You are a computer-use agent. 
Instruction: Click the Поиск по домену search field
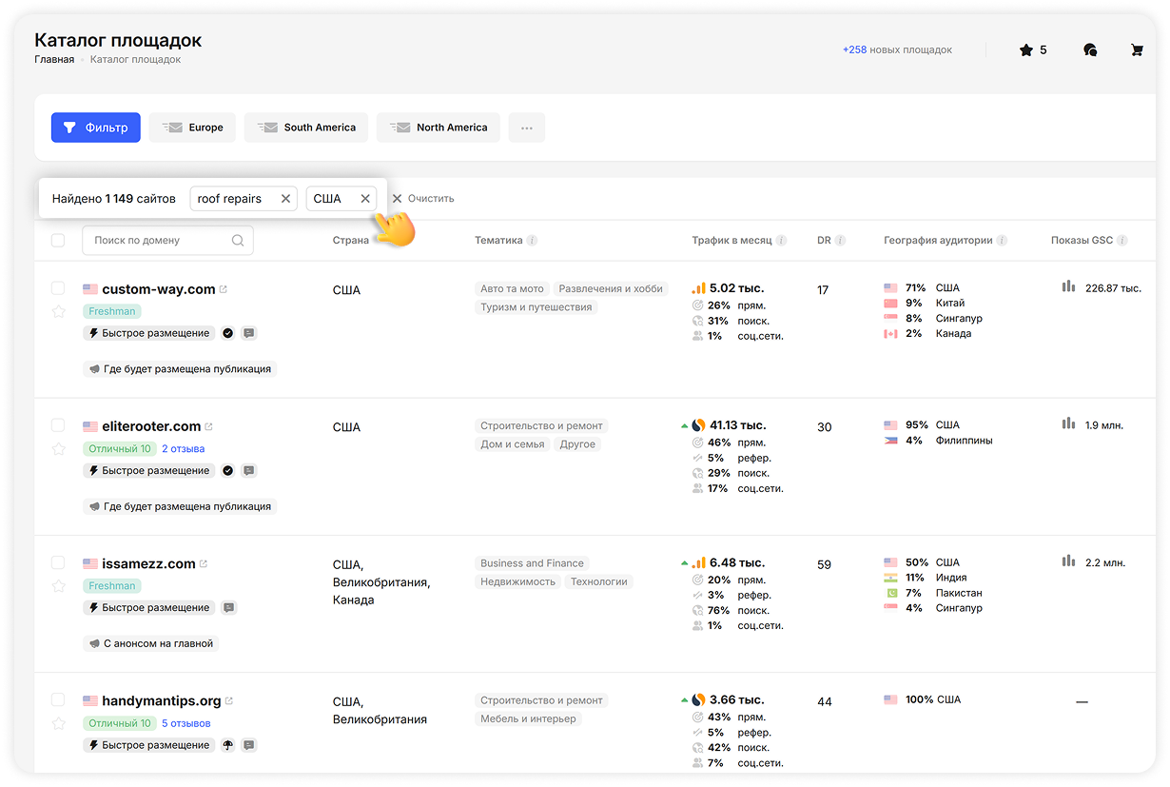pos(160,241)
